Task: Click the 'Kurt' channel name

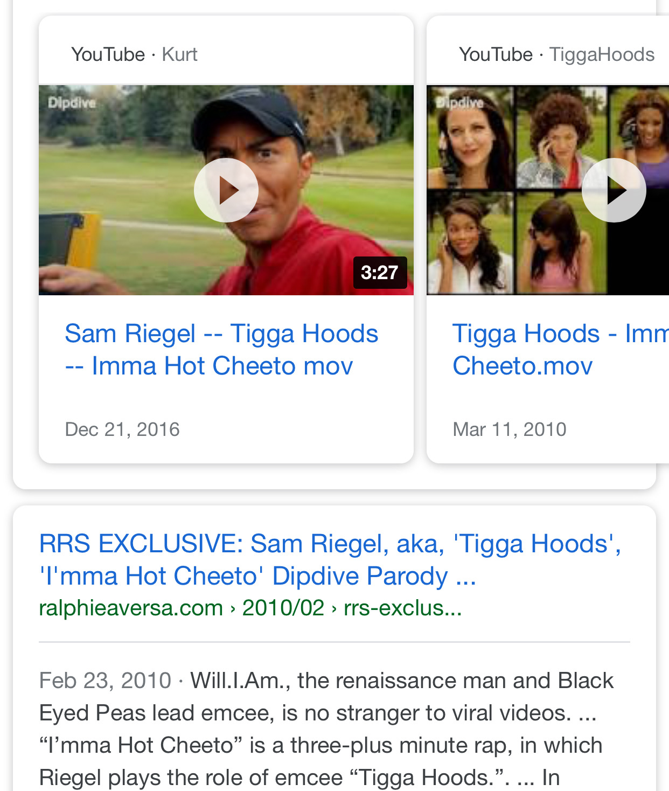Action: click(x=180, y=54)
